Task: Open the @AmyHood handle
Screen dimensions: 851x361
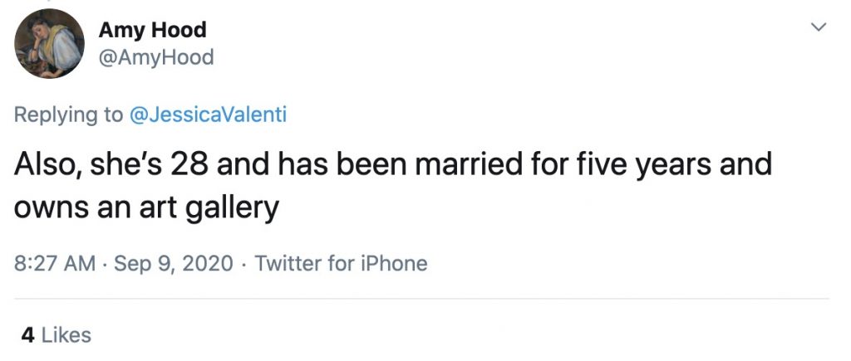Action: point(156,57)
